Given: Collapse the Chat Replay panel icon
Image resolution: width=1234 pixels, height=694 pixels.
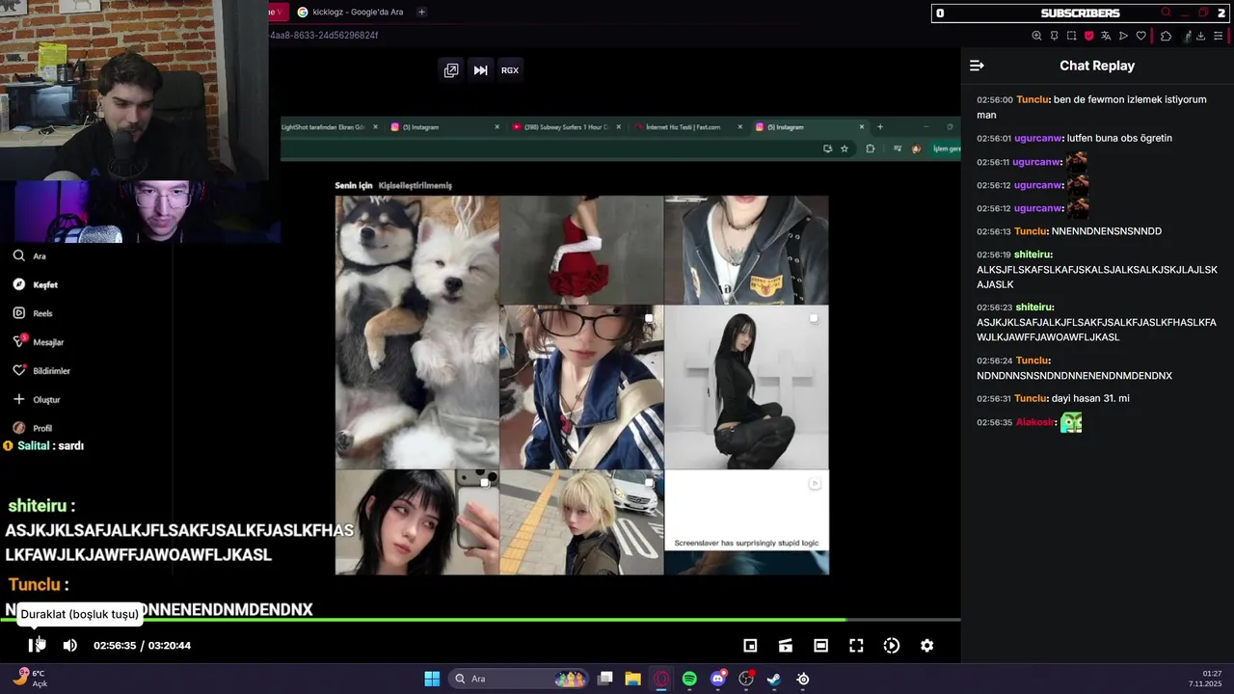Looking at the screenshot, I should coord(977,66).
